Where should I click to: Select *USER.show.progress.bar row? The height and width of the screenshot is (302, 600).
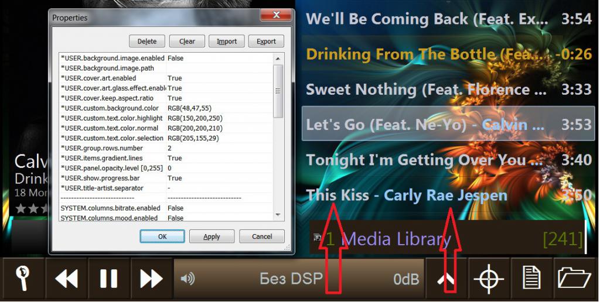point(166,178)
